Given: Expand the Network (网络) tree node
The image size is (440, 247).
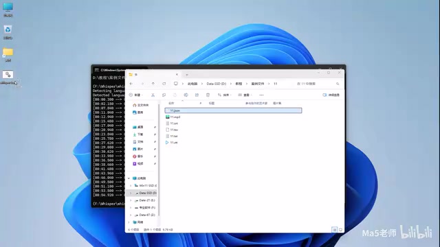Looking at the screenshot, I should [x=129, y=222].
